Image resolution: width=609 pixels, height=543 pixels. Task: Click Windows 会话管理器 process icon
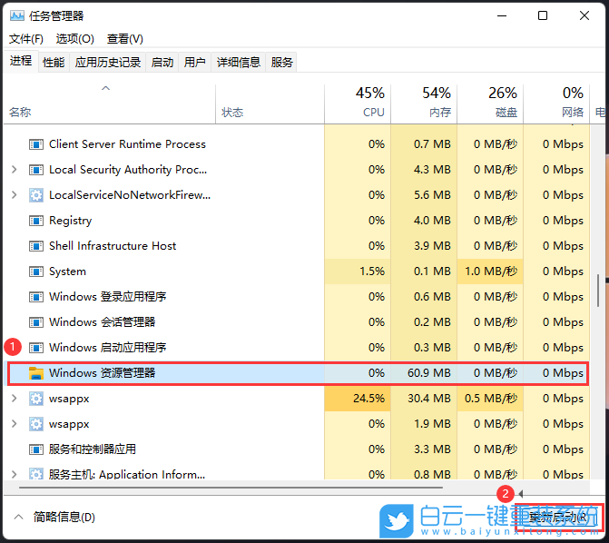coord(36,322)
